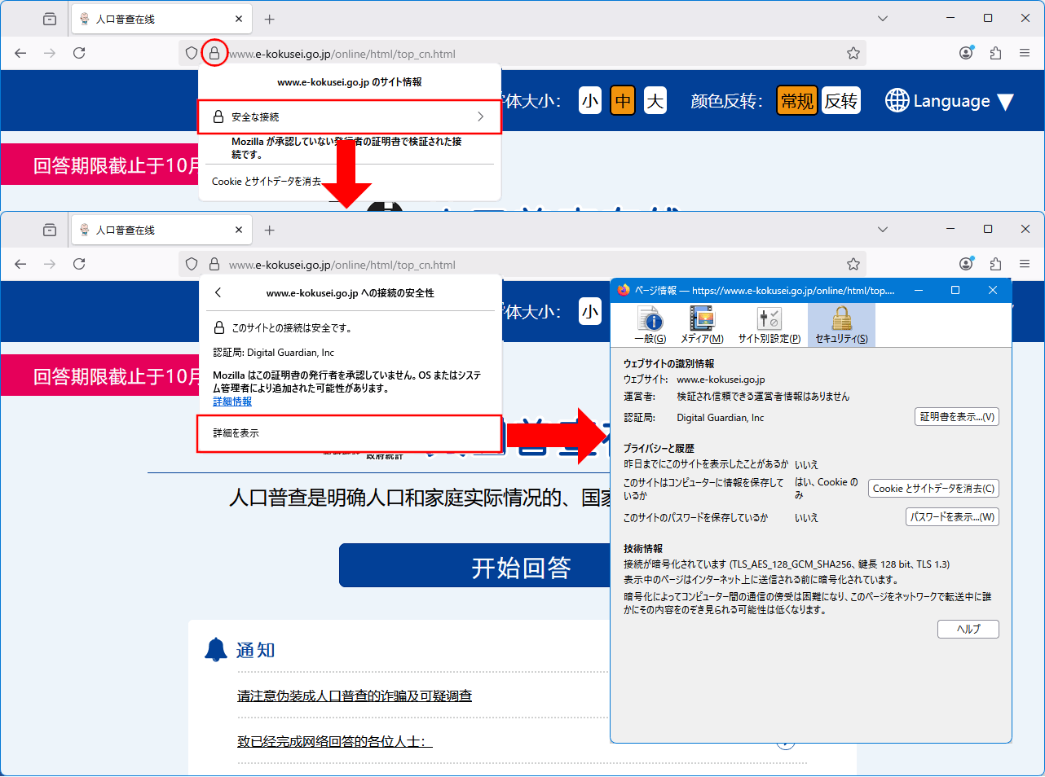
Task: Bookmark the page with upper window's star icon
Action: pos(853,53)
